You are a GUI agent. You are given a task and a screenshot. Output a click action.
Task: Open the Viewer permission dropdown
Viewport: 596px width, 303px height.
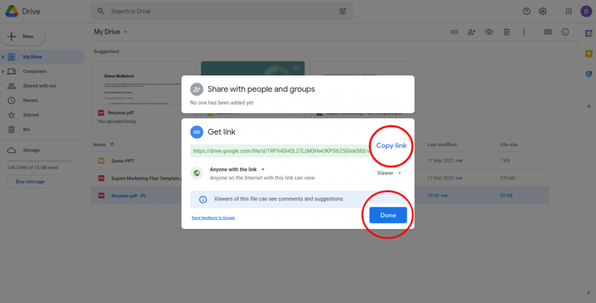pyautogui.click(x=389, y=173)
